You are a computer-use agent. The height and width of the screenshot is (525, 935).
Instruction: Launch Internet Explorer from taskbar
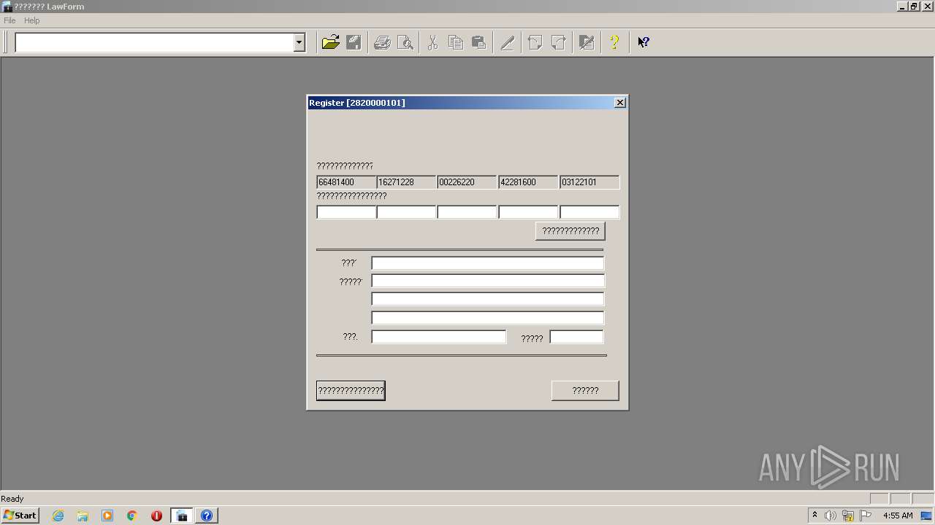click(x=58, y=516)
